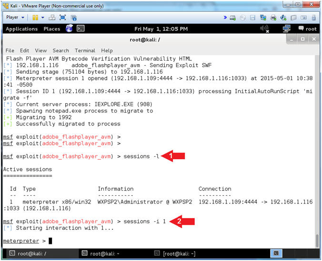Open the Player menu dropdown

coord(15,18)
